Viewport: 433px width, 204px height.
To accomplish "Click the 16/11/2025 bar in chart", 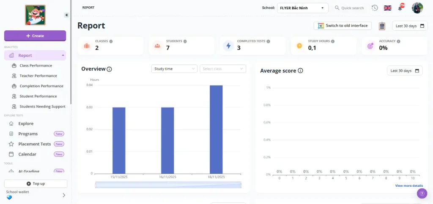I will pos(167,140).
